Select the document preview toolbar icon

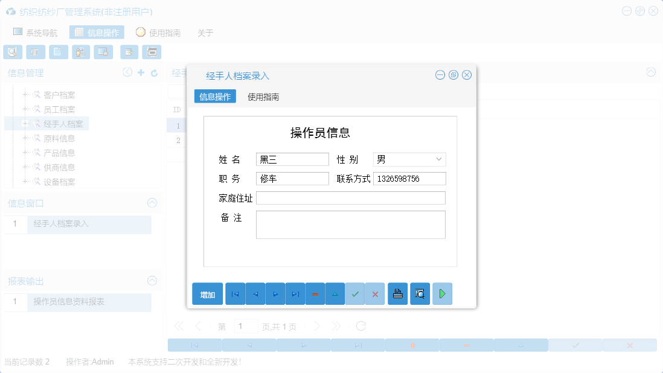coord(13,52)
